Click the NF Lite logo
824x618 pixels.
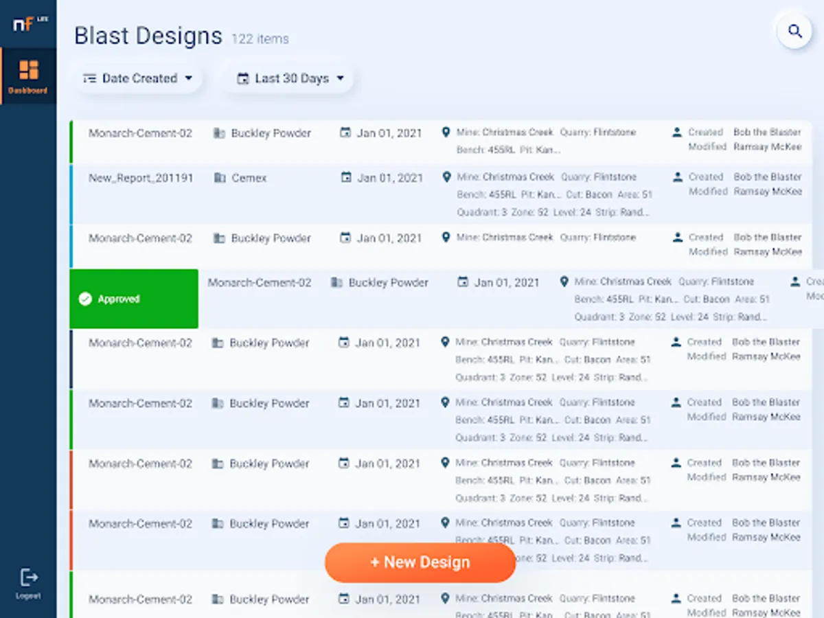click(30, 24)
